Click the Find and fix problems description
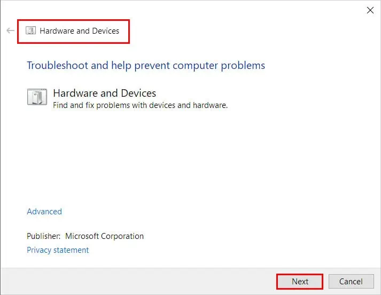The width and height of the screenshot is (381, 295). coord(140,105)
